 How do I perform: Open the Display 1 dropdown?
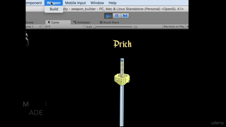click(34, 26)
